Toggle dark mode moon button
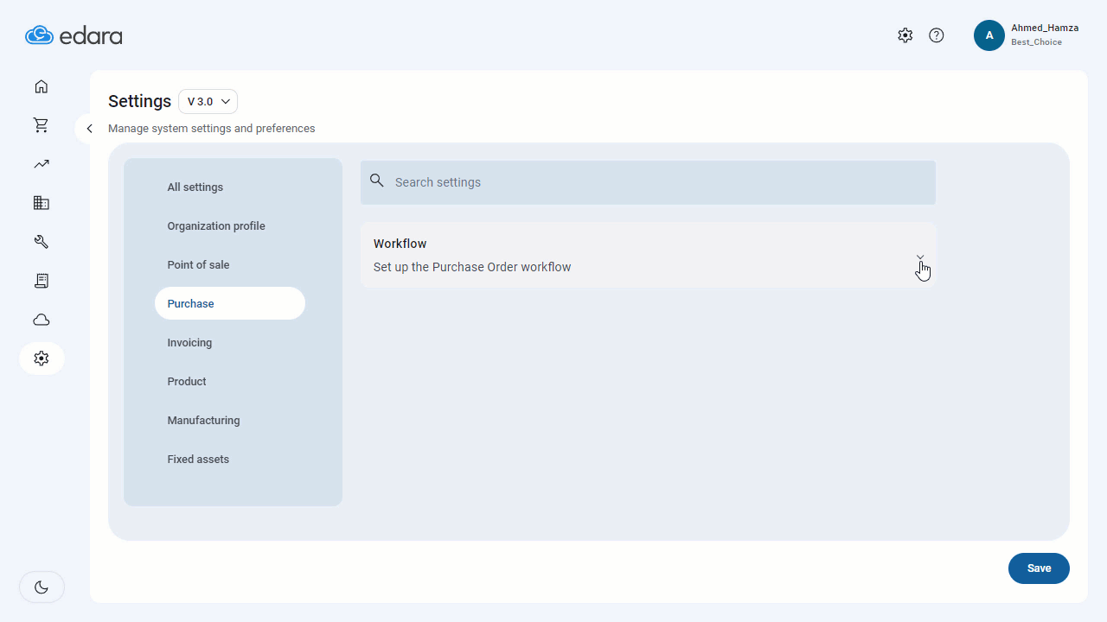The image size is (1107, 622). tap(42, 587)
